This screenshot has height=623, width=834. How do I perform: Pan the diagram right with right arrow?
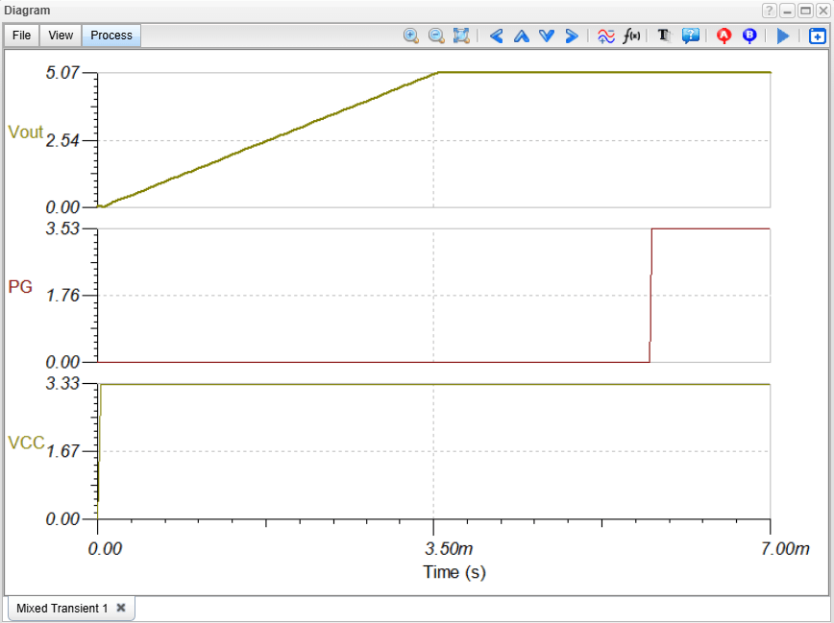coord(572,36)
